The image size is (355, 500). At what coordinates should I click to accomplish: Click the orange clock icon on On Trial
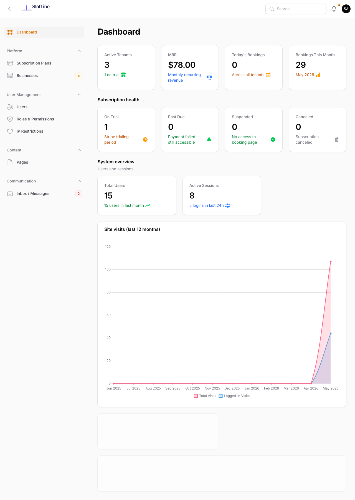coord(145,140)
